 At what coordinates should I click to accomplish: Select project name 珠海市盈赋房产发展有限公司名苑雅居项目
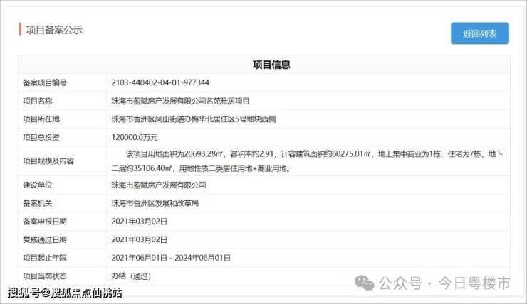pyautogui.click(x=180, y=101)
